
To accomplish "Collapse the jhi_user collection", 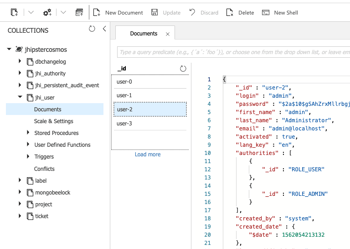I will (x=20, y=97).
